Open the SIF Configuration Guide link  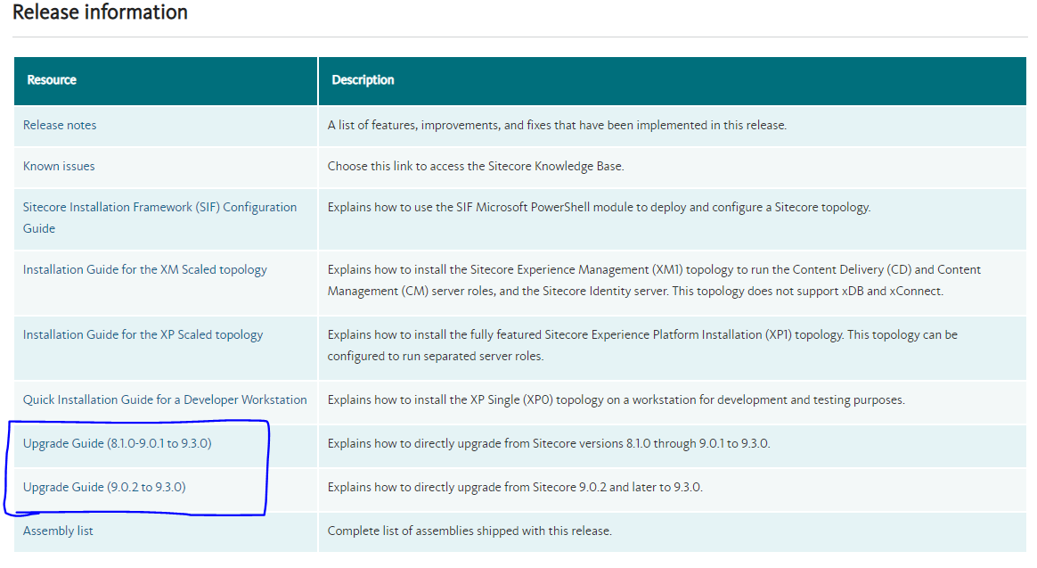[159, 208]
